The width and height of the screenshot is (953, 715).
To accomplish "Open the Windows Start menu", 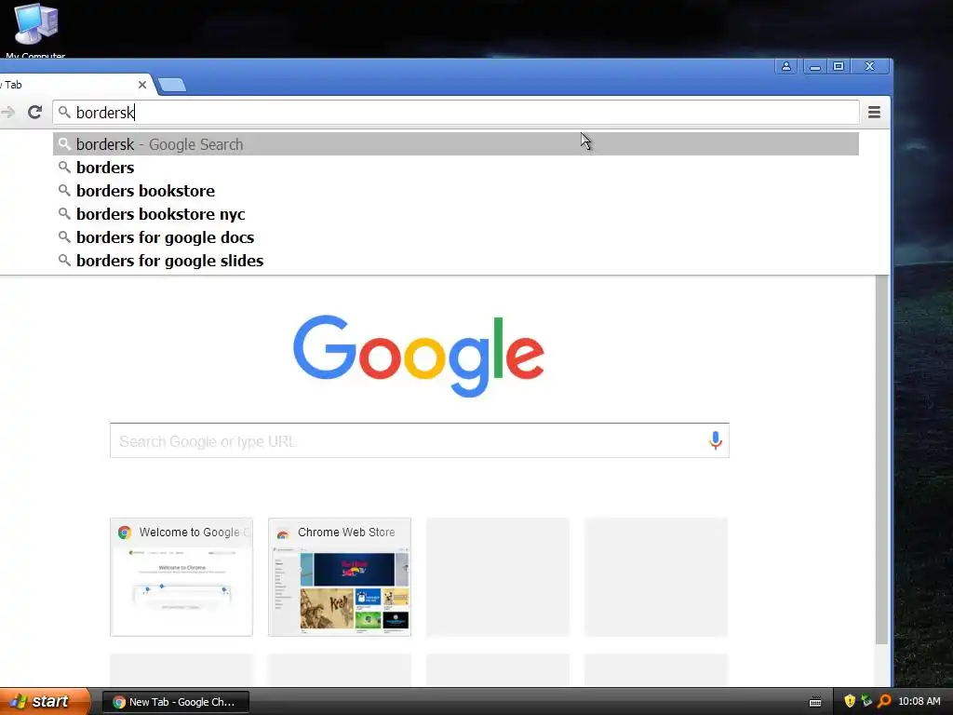I will tap(45, 701).
